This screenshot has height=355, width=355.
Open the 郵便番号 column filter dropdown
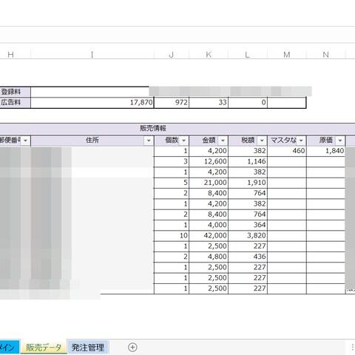click(25, 141)
